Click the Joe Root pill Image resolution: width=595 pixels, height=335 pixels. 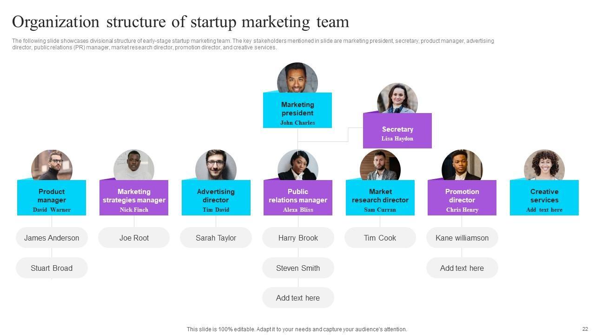134,238
